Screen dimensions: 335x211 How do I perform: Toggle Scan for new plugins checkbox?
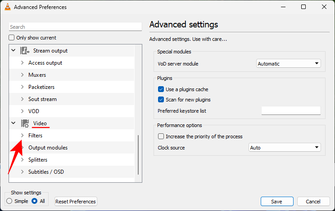pos(161,100)
